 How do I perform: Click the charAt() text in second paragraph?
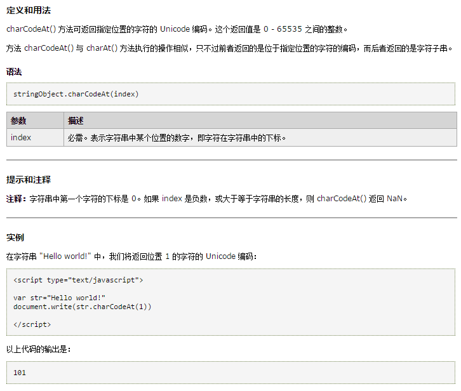click(x=102, y=48)
